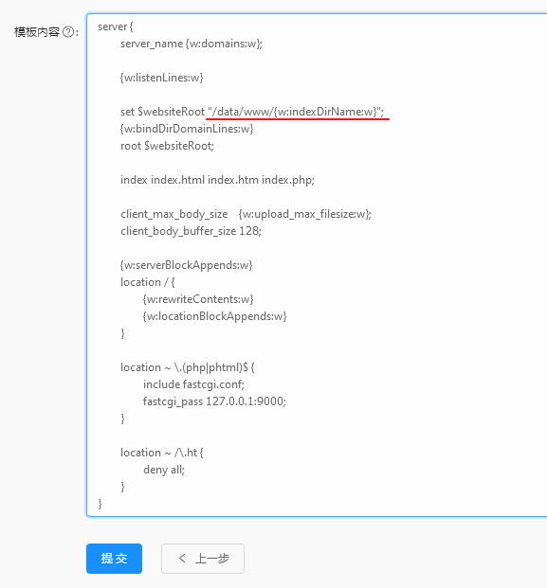This screenshot has height=588, width=547.
Task: Submit the template with 提交 button
Action: pyautogui.click(x=114, y=559)
